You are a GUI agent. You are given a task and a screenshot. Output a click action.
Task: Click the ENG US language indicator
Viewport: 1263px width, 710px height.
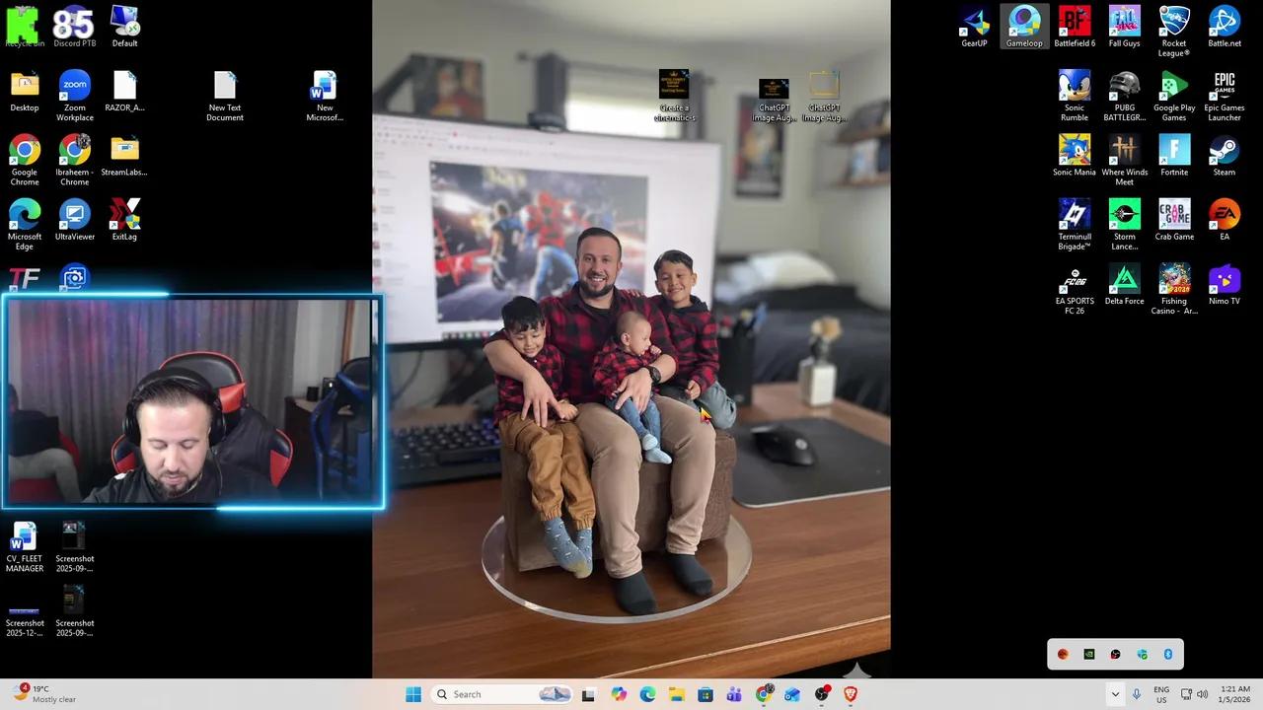click(1161, 694)
